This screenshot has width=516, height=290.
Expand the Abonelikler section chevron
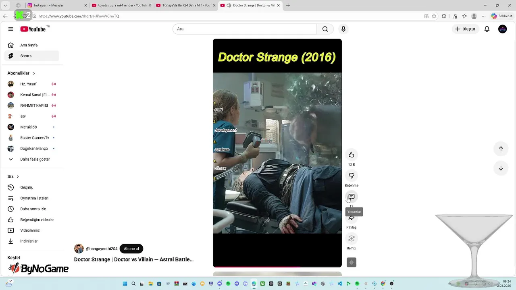point(34,73)
